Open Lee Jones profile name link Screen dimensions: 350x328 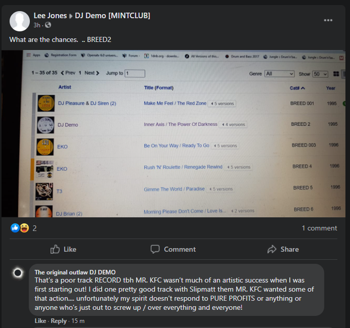(50, 16)
